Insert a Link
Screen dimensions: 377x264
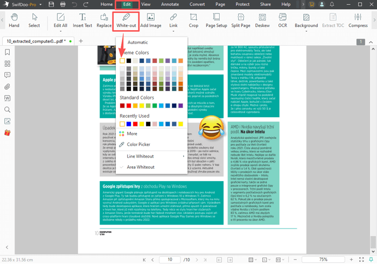coord(173,20)
